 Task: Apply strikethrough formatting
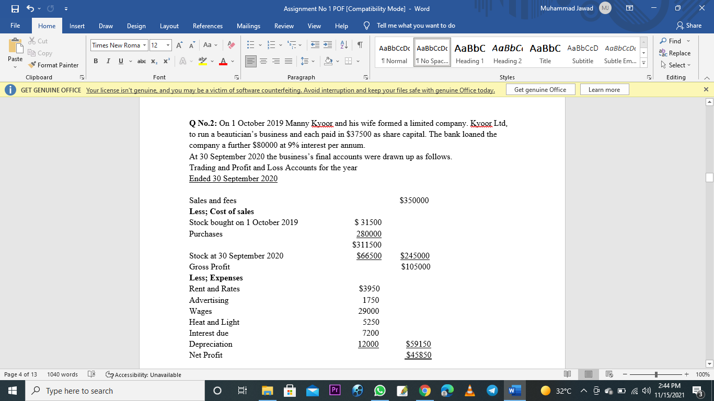click(x=142, y=61)
